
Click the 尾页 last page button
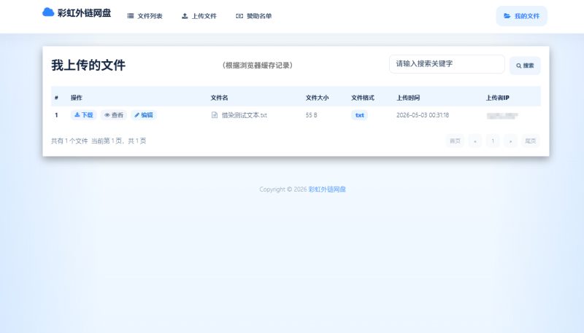pos(531,141)
